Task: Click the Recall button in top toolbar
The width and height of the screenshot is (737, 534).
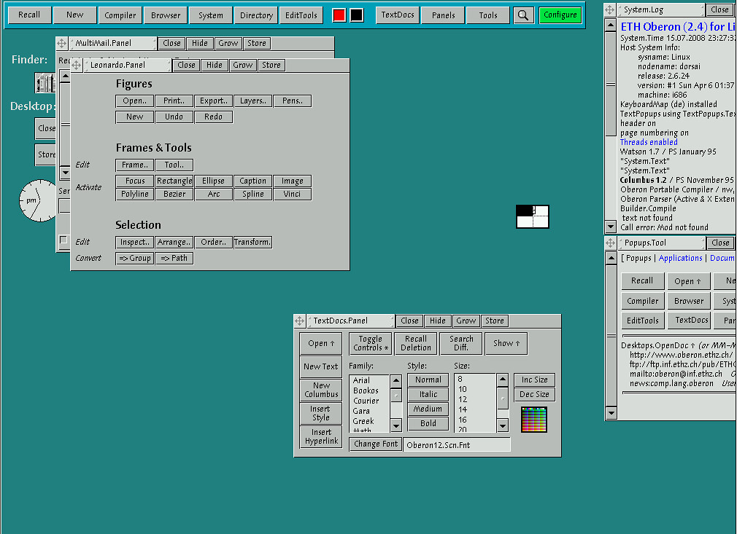Action: coord(29,15)
